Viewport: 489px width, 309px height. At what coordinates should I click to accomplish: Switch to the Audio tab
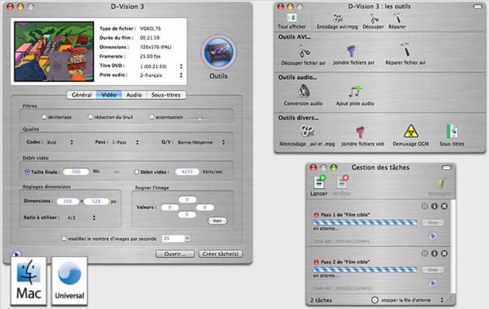point(134,95)
